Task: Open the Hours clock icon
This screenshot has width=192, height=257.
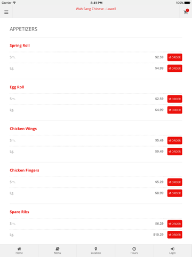Action: pos(134,248)
